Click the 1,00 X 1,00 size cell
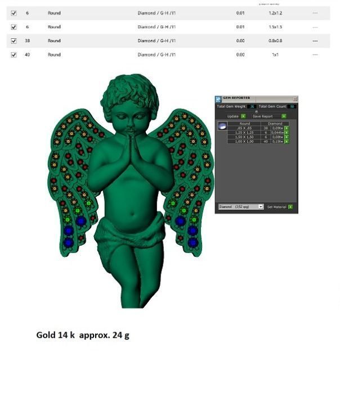This screenshot has height=402, width=340. (244, 142)
